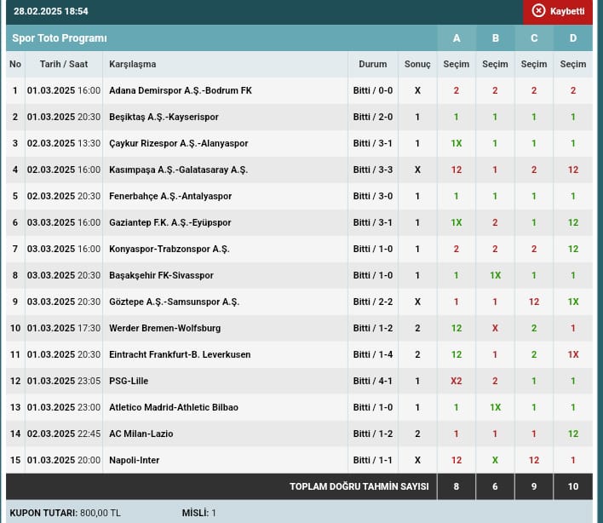Viewport: 603px width, 523px height.
Task: Click the Spor Toto Programı title bar
Action: (x=60, y=38)
